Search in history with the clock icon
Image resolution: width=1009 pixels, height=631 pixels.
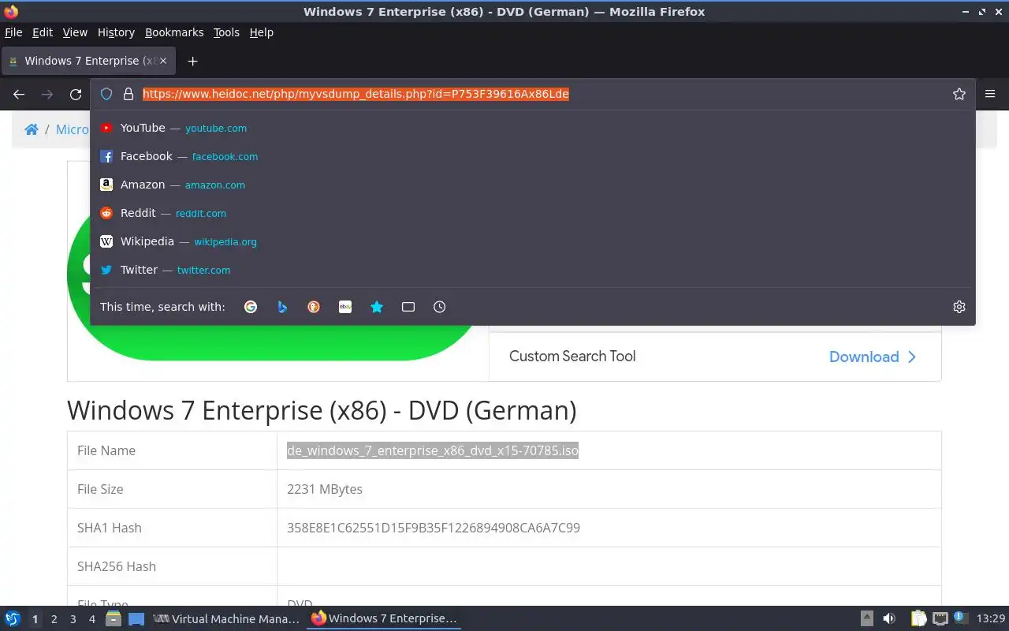click(440, 307)
